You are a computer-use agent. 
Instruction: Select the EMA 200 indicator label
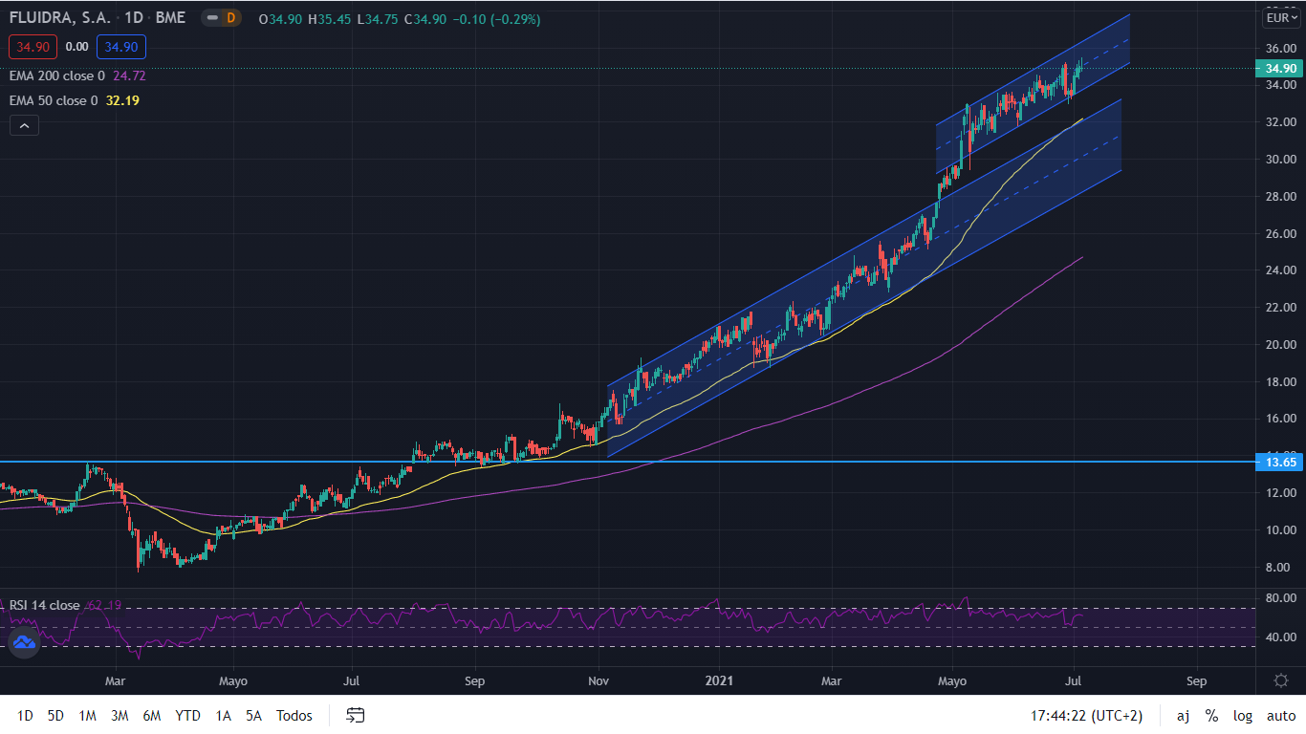57,75
